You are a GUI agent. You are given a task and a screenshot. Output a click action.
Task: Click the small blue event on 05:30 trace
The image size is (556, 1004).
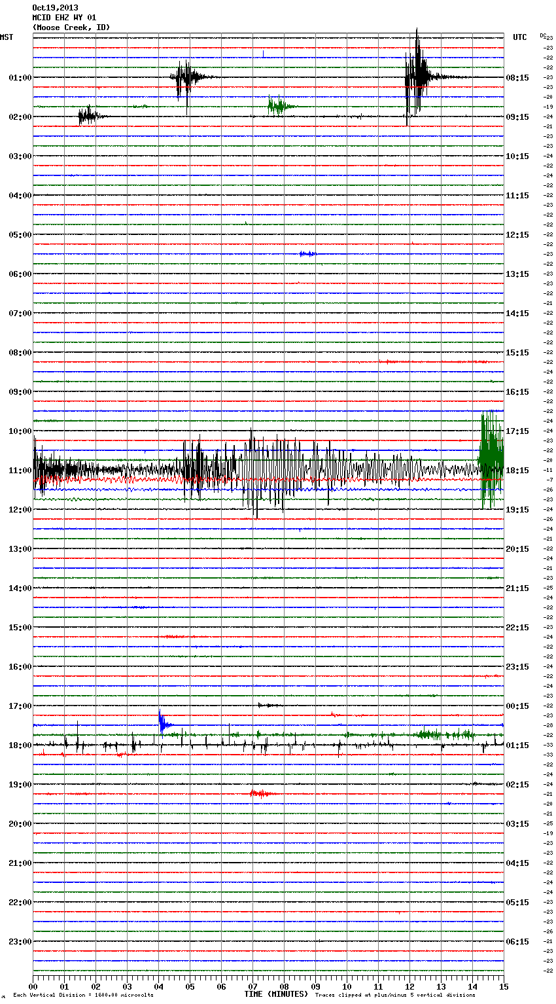point(307,253)
